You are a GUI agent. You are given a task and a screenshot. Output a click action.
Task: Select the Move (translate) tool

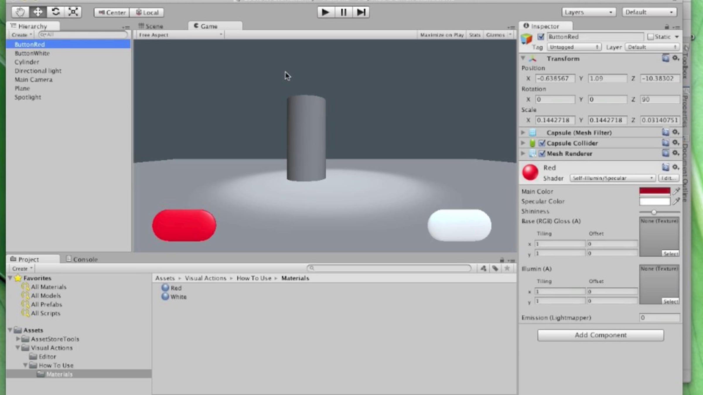coord(38,12)
